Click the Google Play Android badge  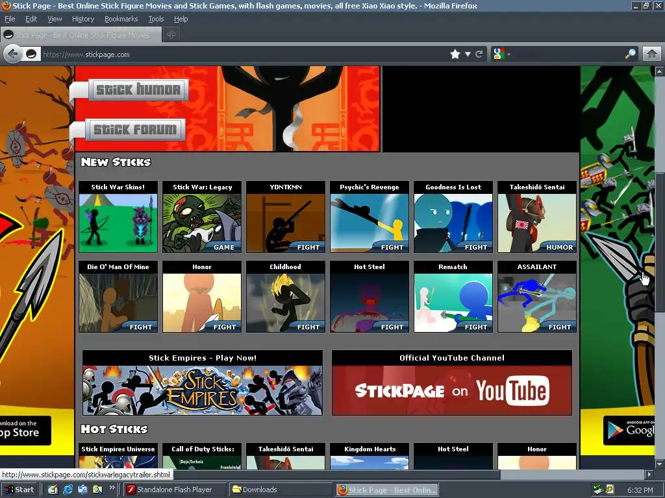click(x=629, y=431)
